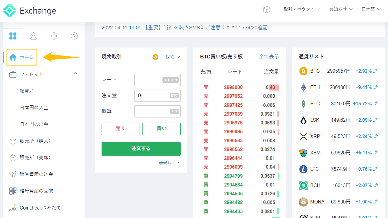Go to ホーム in the sidebar
This screenshot has height=218, width=388.
[22, 57]
